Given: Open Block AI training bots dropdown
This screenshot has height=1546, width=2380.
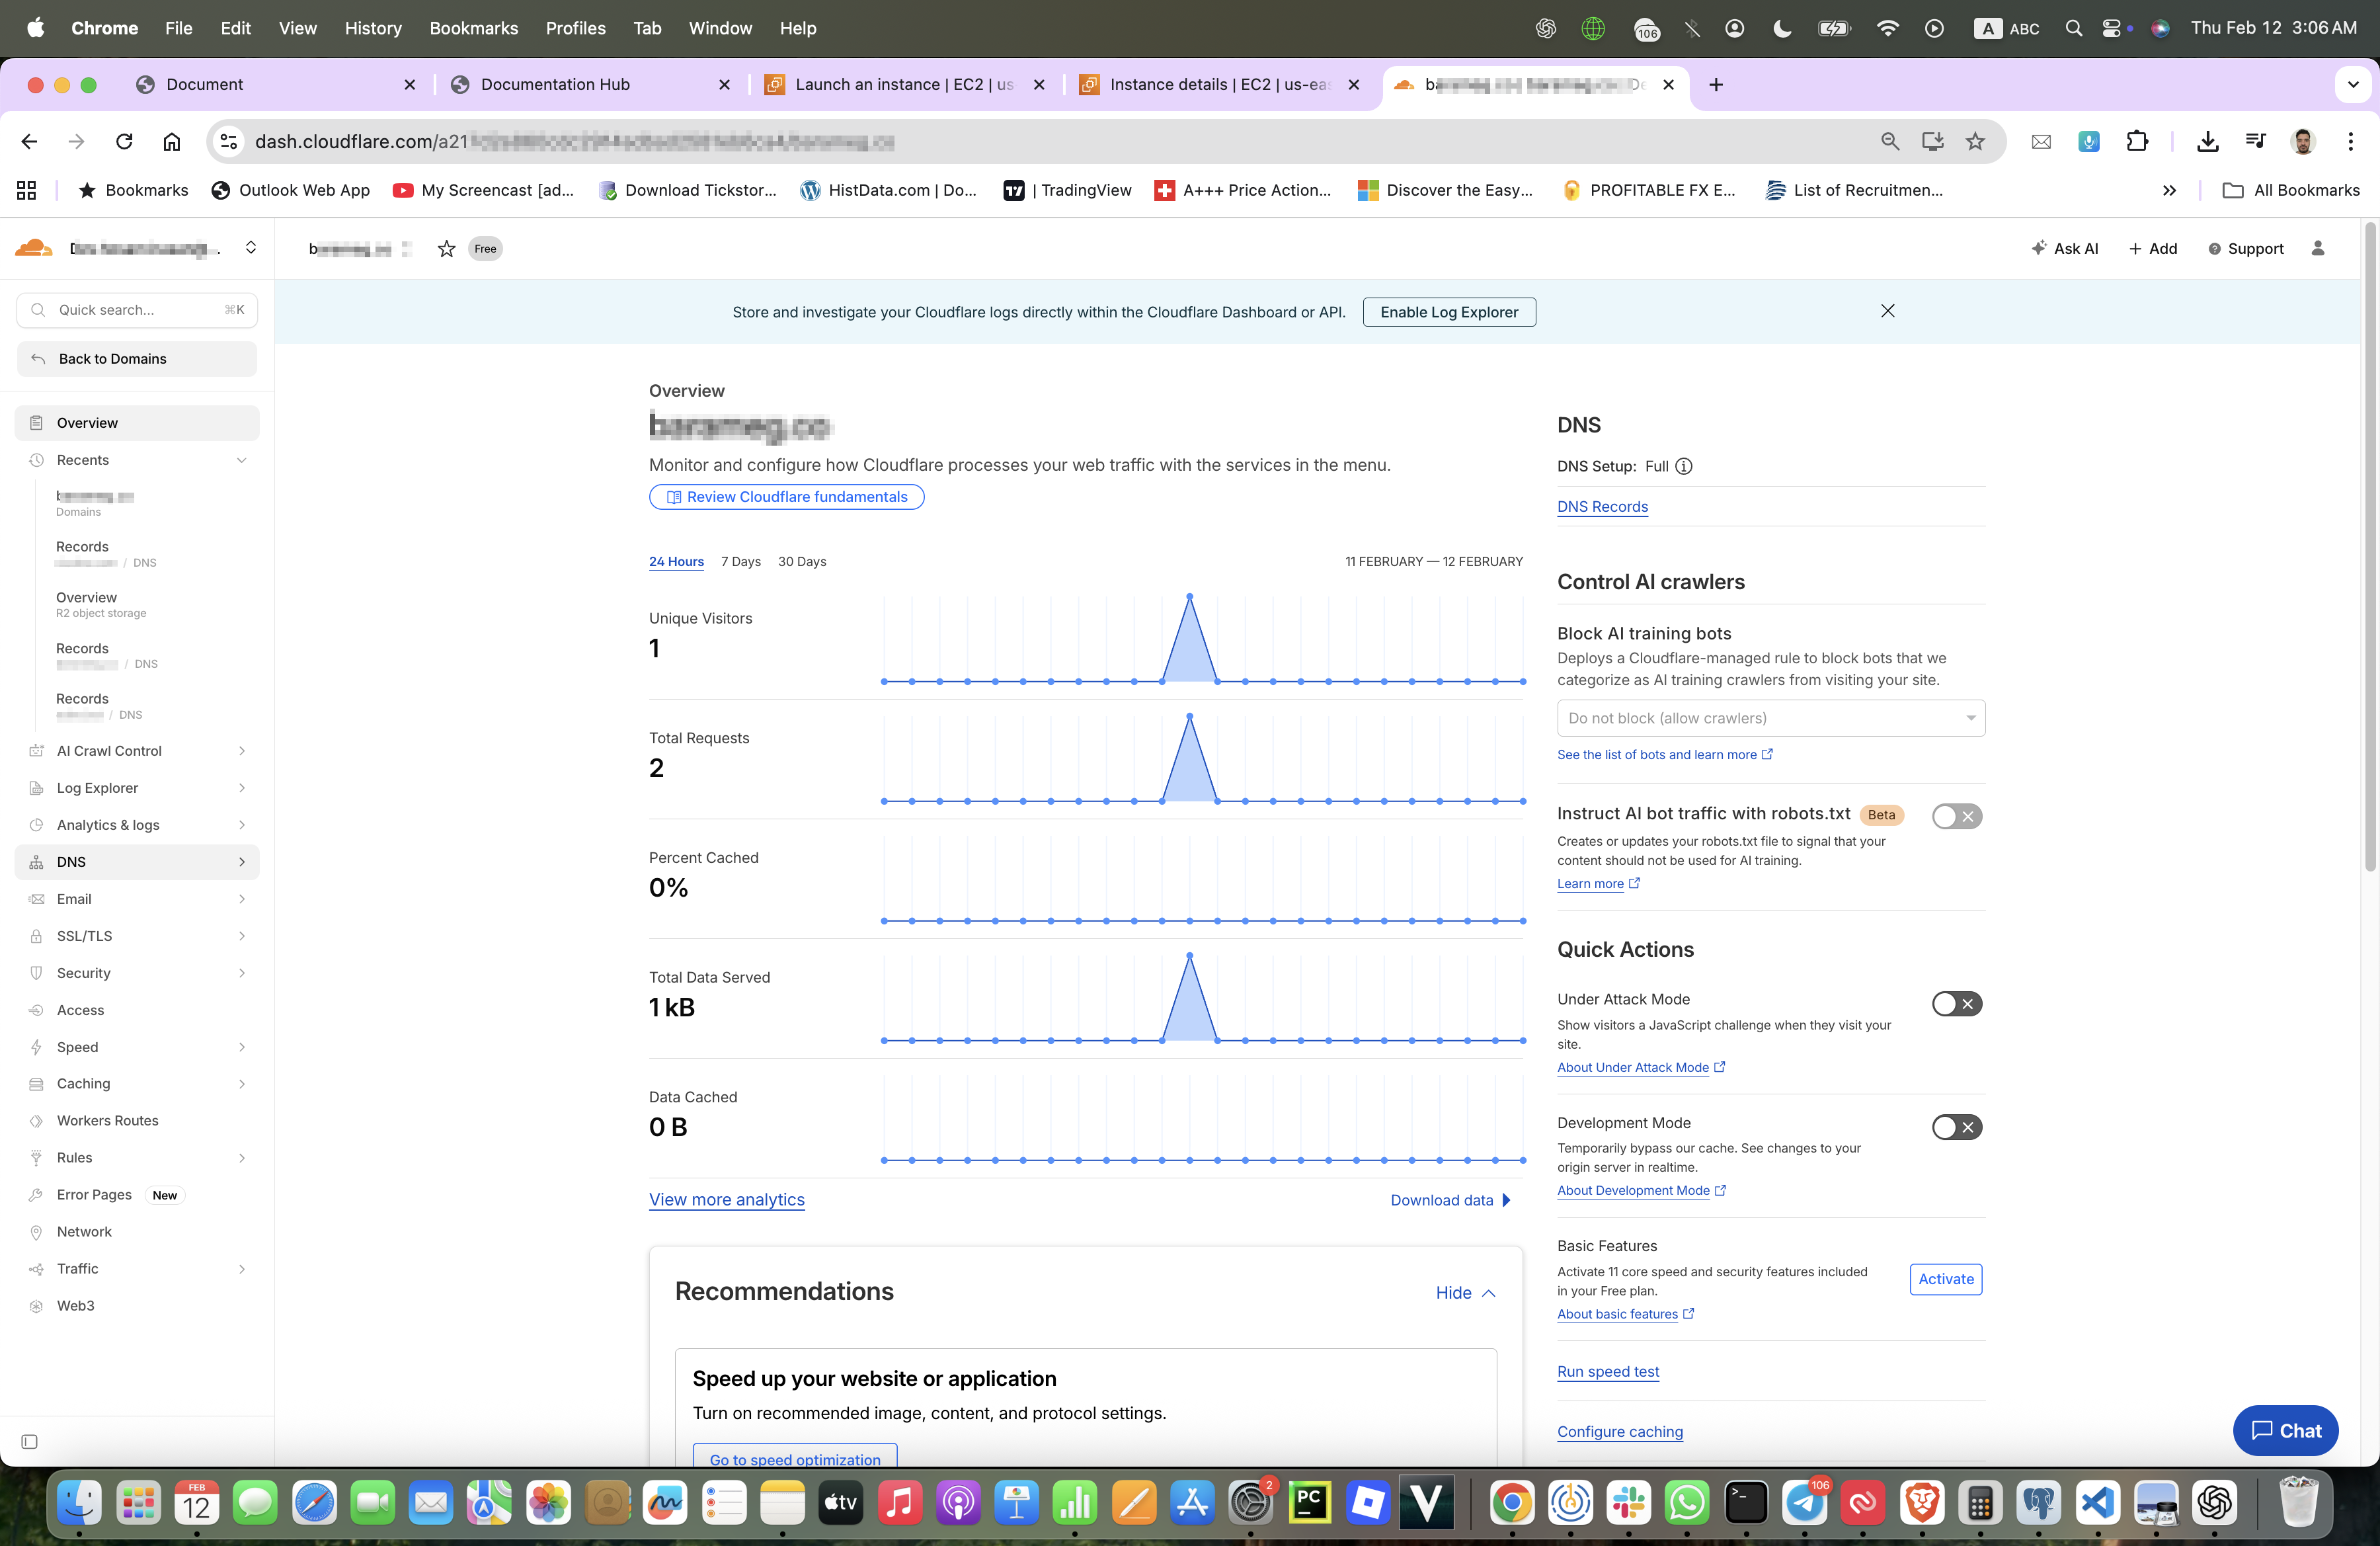Looking at the screenshot, I should coord(1770,718).
